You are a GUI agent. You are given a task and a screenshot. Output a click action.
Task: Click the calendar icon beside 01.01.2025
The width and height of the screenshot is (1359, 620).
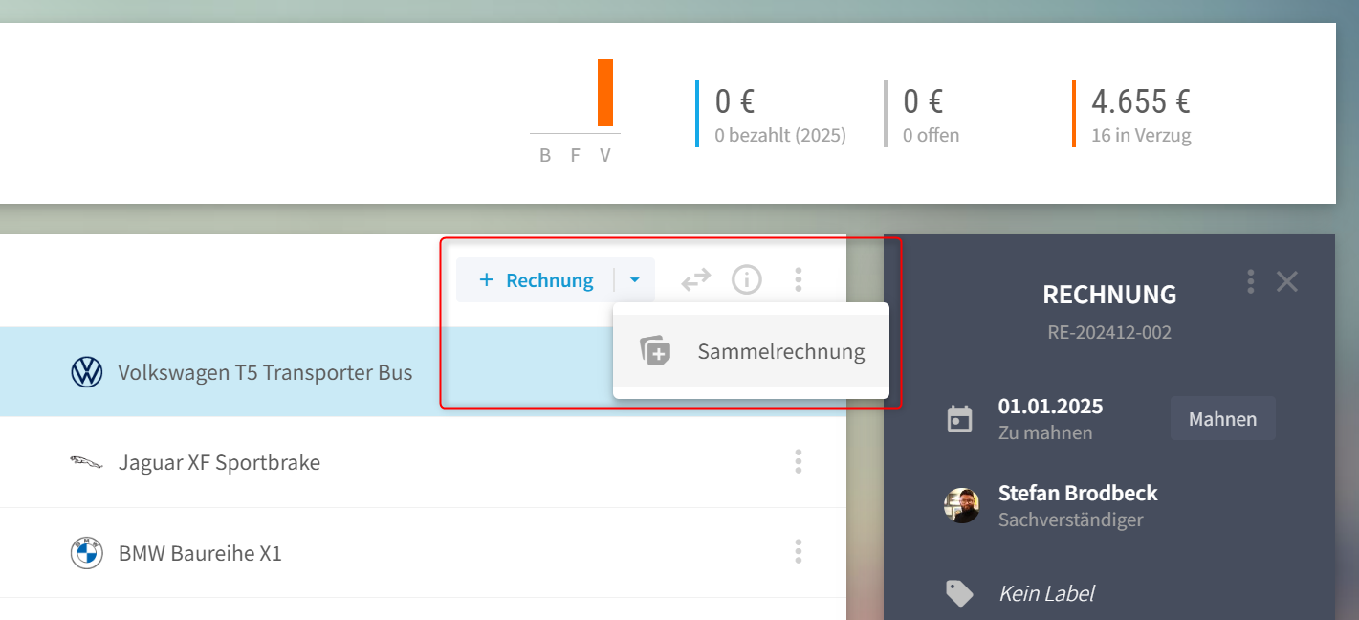coord(959,419)
